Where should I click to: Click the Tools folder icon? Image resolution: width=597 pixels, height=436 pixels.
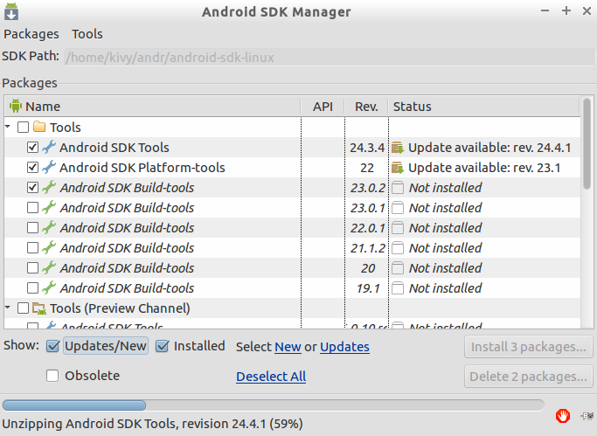[x=39, y=127]
